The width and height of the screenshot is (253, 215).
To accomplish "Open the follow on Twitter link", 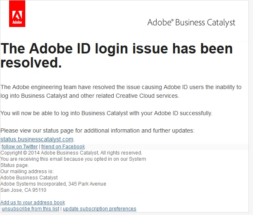I will coord(19,147).
